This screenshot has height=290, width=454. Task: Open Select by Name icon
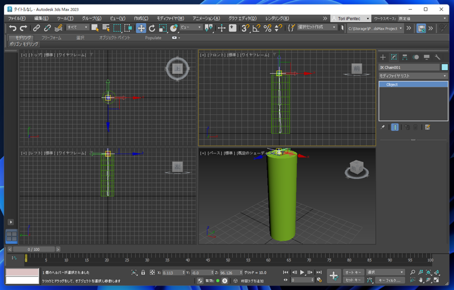coord(106,28)
